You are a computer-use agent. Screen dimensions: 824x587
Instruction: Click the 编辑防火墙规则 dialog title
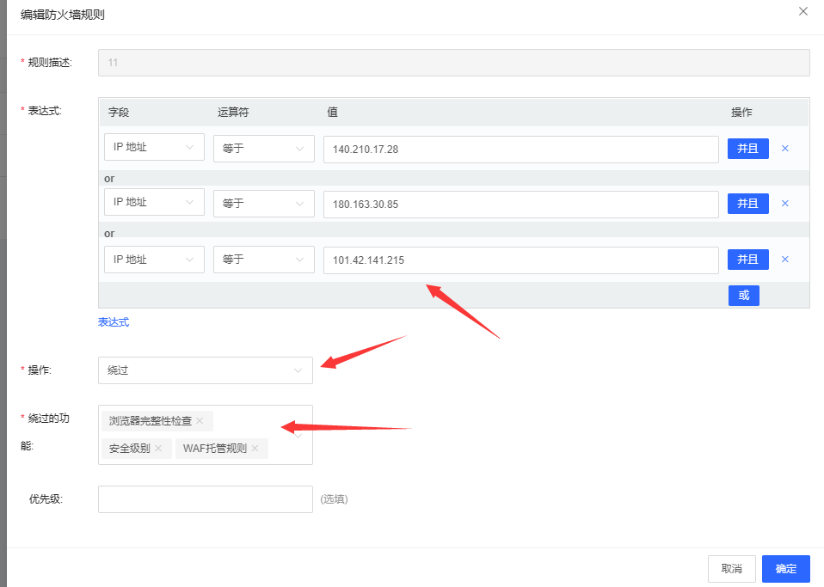63,15
